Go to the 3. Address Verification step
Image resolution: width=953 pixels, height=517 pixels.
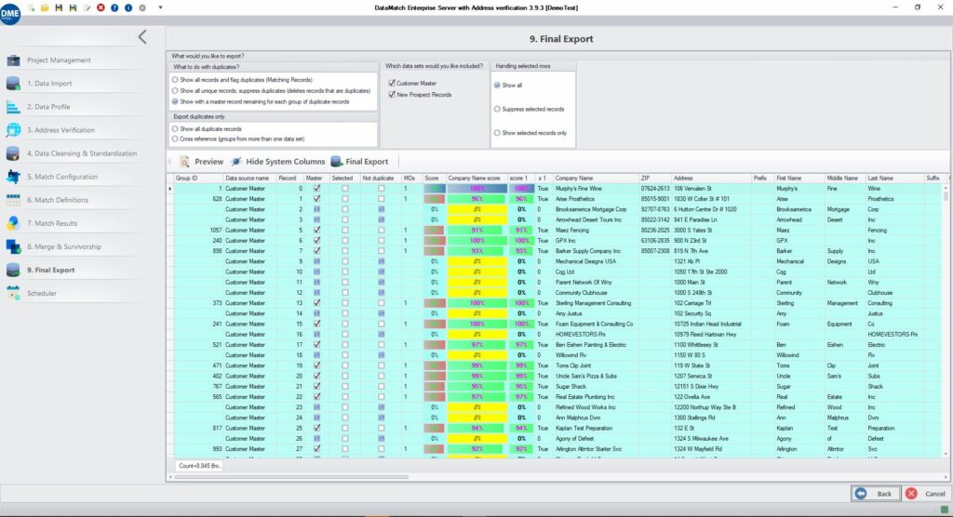tap(60, 130)
